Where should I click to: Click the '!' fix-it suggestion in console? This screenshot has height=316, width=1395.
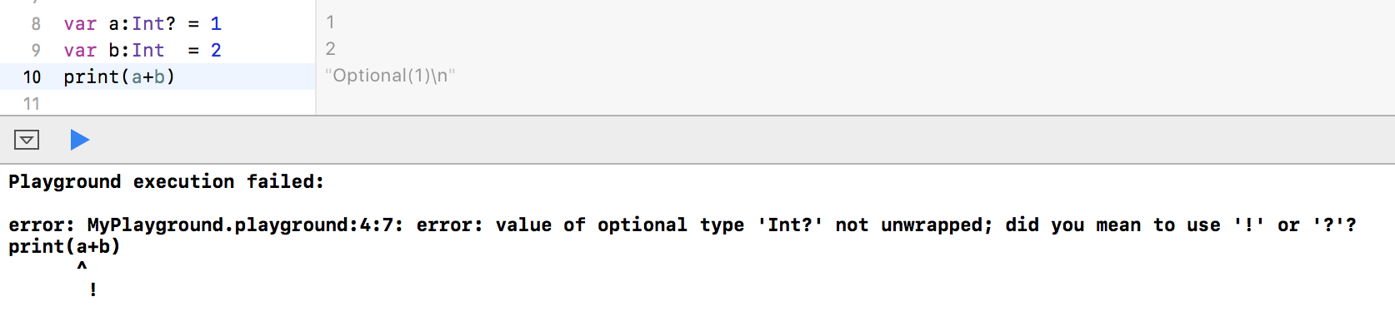point(92,289)
